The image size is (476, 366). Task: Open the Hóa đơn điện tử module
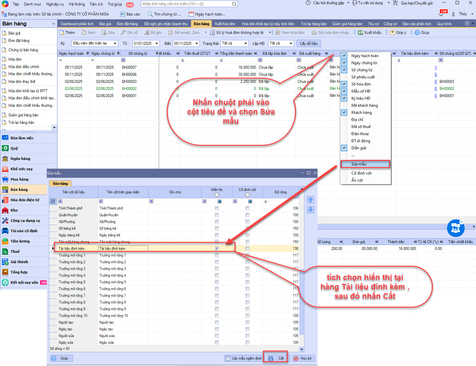point(25,200)
